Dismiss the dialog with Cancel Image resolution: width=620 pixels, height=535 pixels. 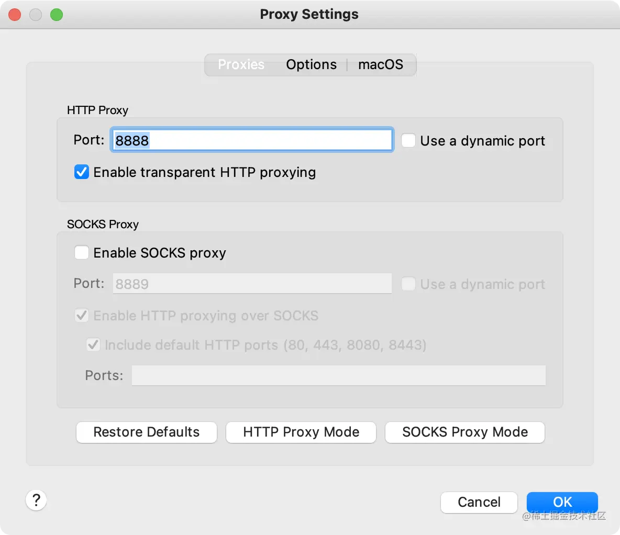pos(479,502)
